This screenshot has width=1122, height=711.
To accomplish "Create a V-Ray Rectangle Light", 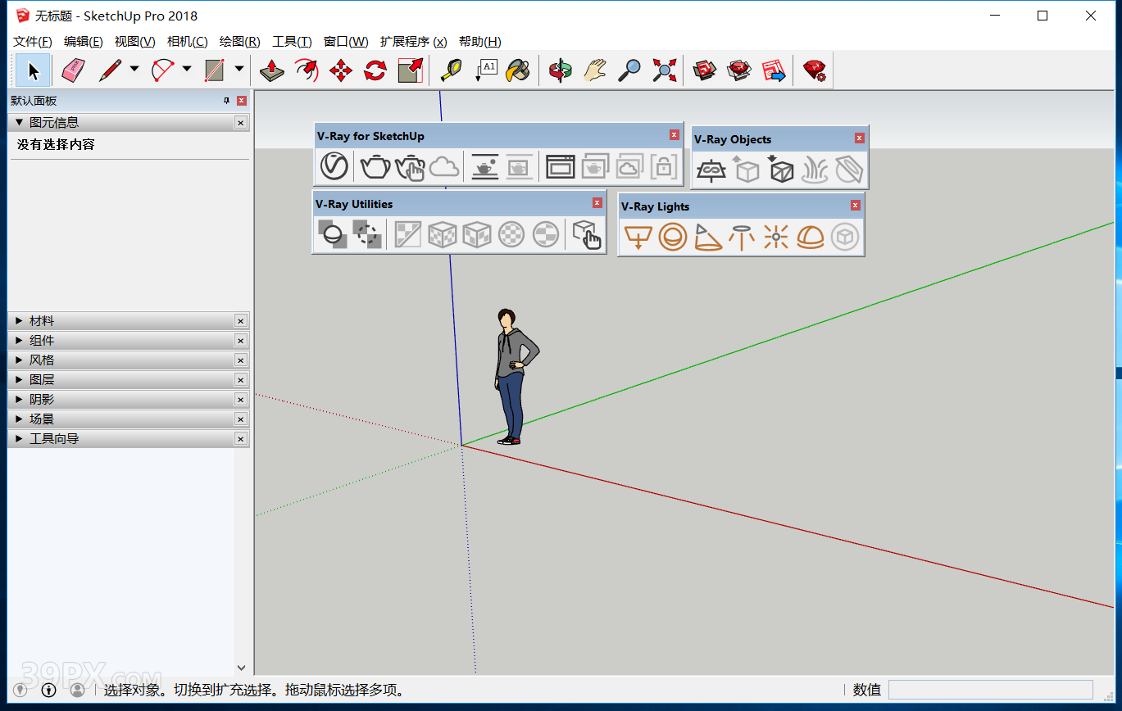I will 638,237.
